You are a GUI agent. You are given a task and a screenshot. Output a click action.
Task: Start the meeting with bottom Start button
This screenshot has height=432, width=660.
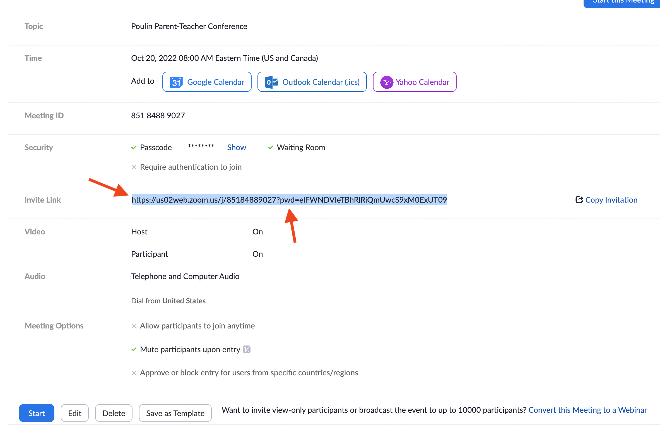(x=37, y=413)
